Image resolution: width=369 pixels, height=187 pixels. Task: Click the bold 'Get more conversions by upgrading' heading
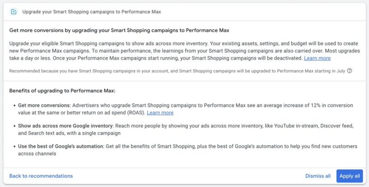coord(119,30)
